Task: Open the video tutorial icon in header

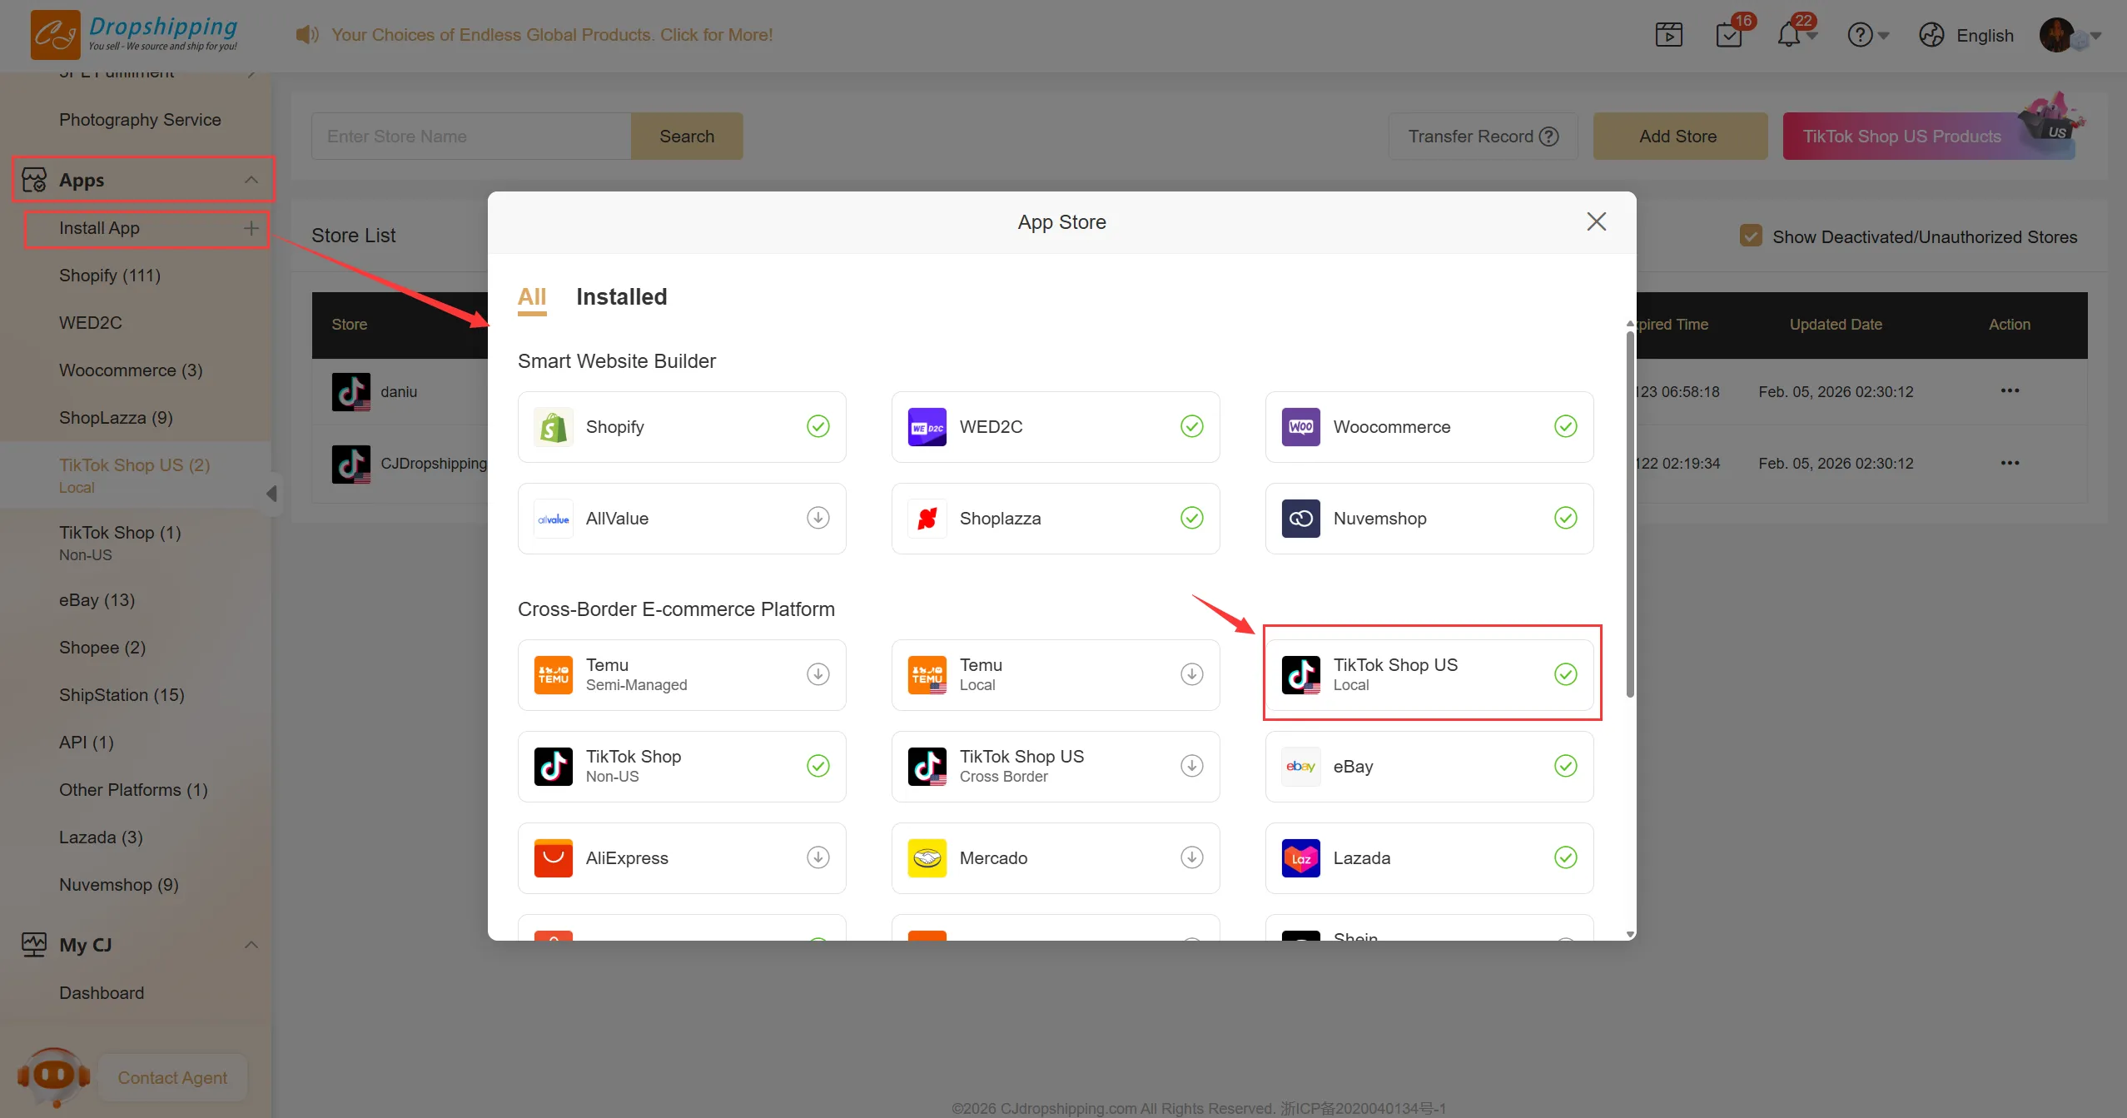Action: [1668, 35]
